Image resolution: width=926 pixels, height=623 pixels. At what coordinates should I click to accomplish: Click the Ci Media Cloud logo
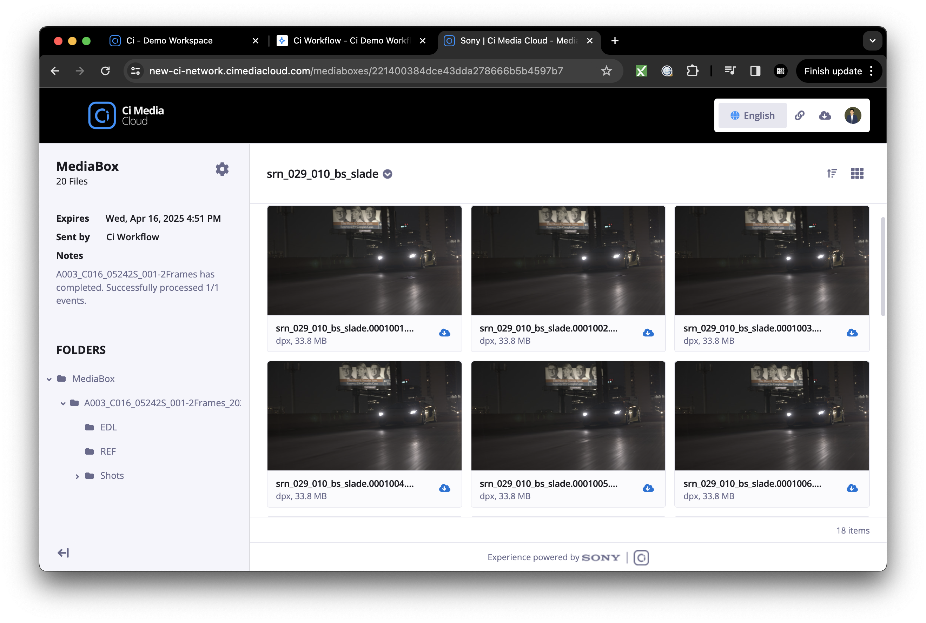point(126,115)
